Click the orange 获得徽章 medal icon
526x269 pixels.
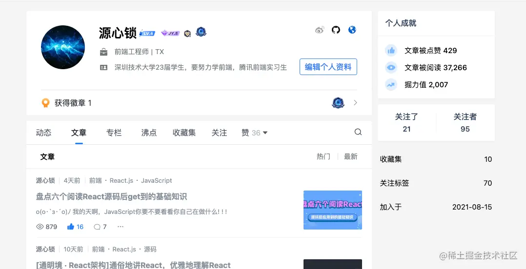tap(46, 103)
